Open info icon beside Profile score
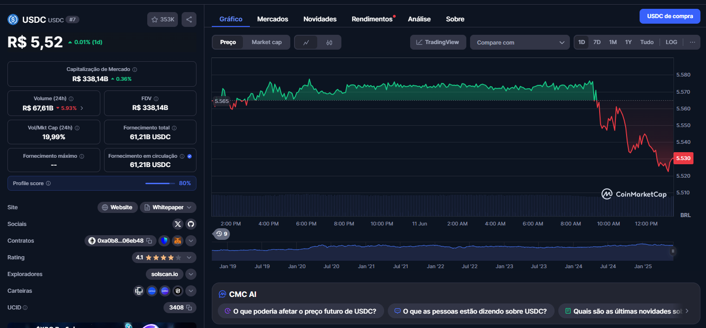The width and height of the screenshot is (706, 328). 48,183
